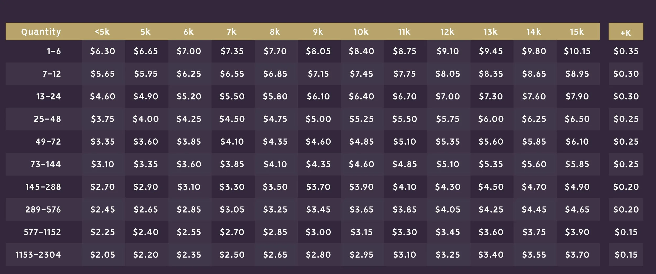Select the 15k column header
The width and height of the screenshot is (656, 274).
click(577, 32)
